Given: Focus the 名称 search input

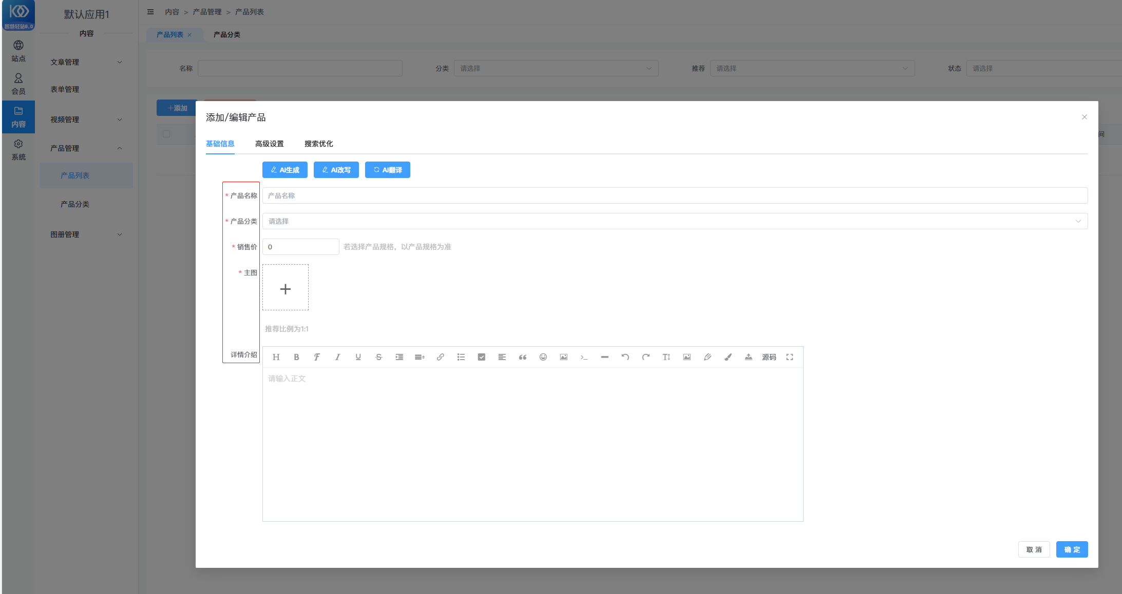Looking at the screenshot, I should click(x=300, y=68).
